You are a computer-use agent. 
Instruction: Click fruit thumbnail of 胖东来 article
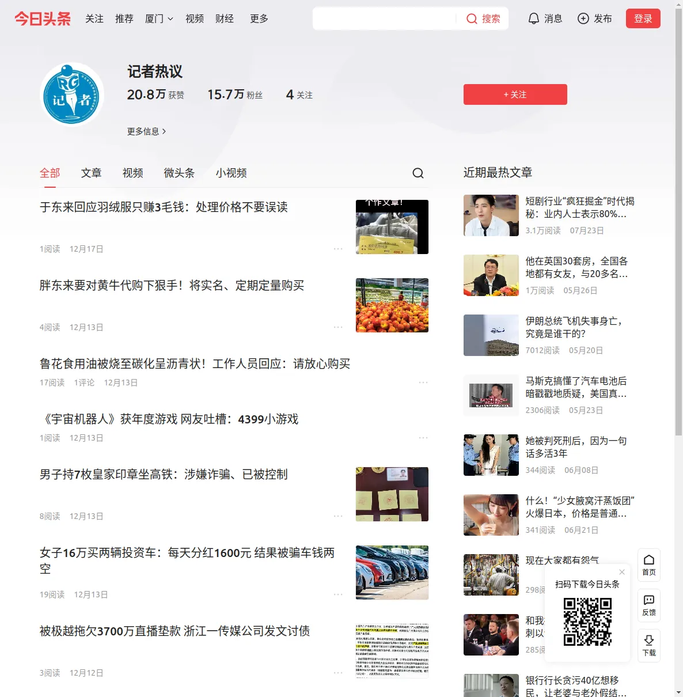[392, 305]
